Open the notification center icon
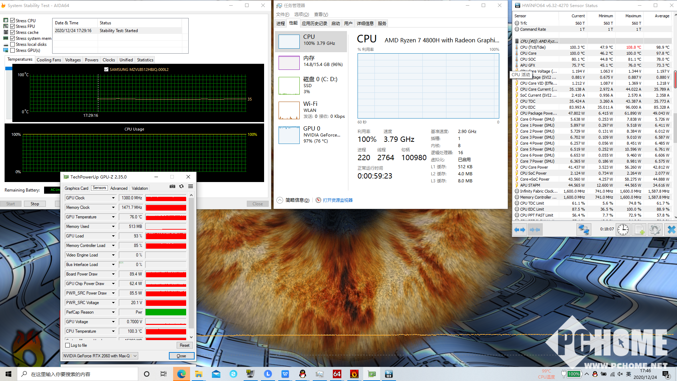 [666, 374]
